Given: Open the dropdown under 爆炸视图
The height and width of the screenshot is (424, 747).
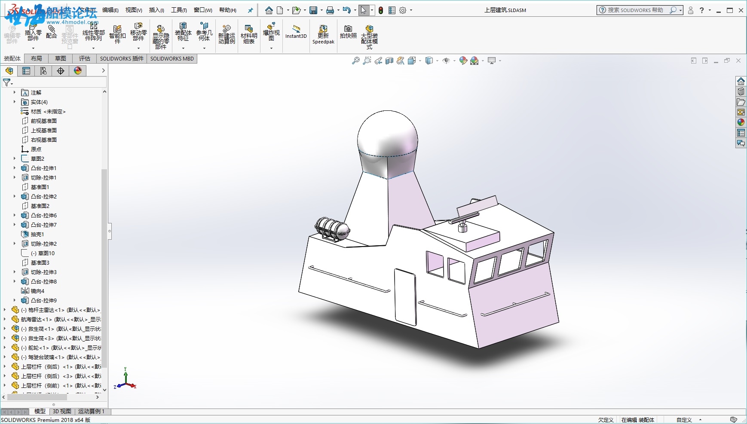Looking at the screenshot, I should point(271,48).
